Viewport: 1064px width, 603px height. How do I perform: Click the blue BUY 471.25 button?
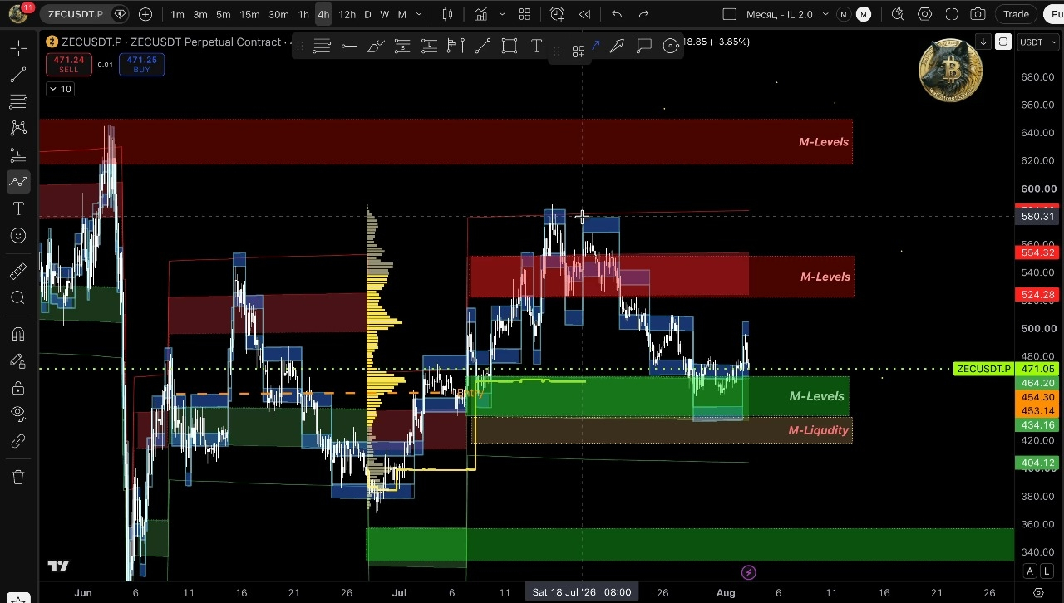coord(142,64)
